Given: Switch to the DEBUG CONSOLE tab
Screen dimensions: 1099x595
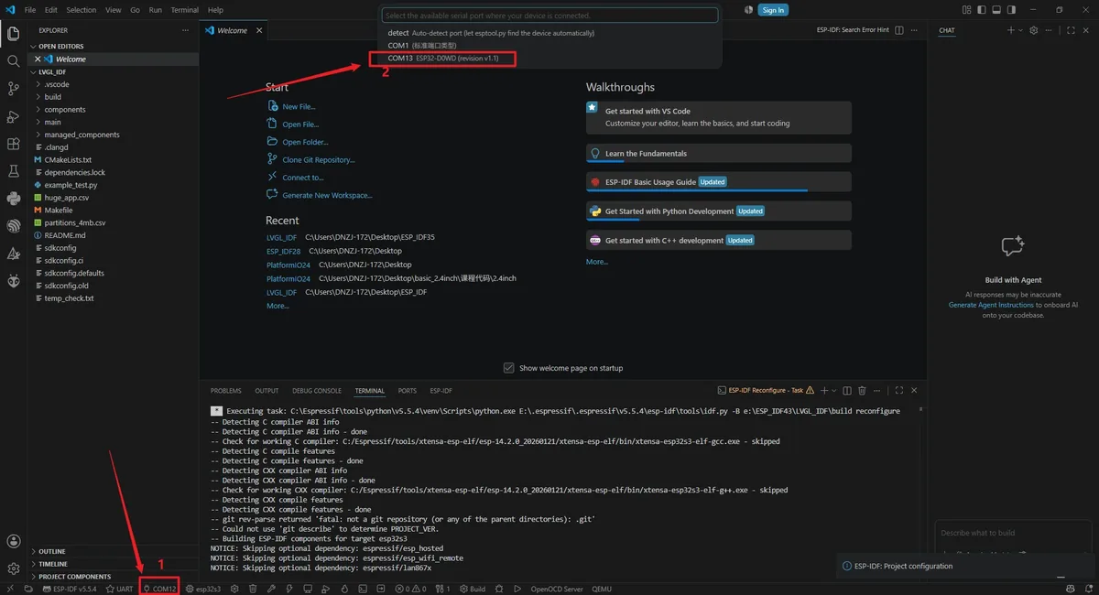Looking at the screenshot, I should [317, 391].
